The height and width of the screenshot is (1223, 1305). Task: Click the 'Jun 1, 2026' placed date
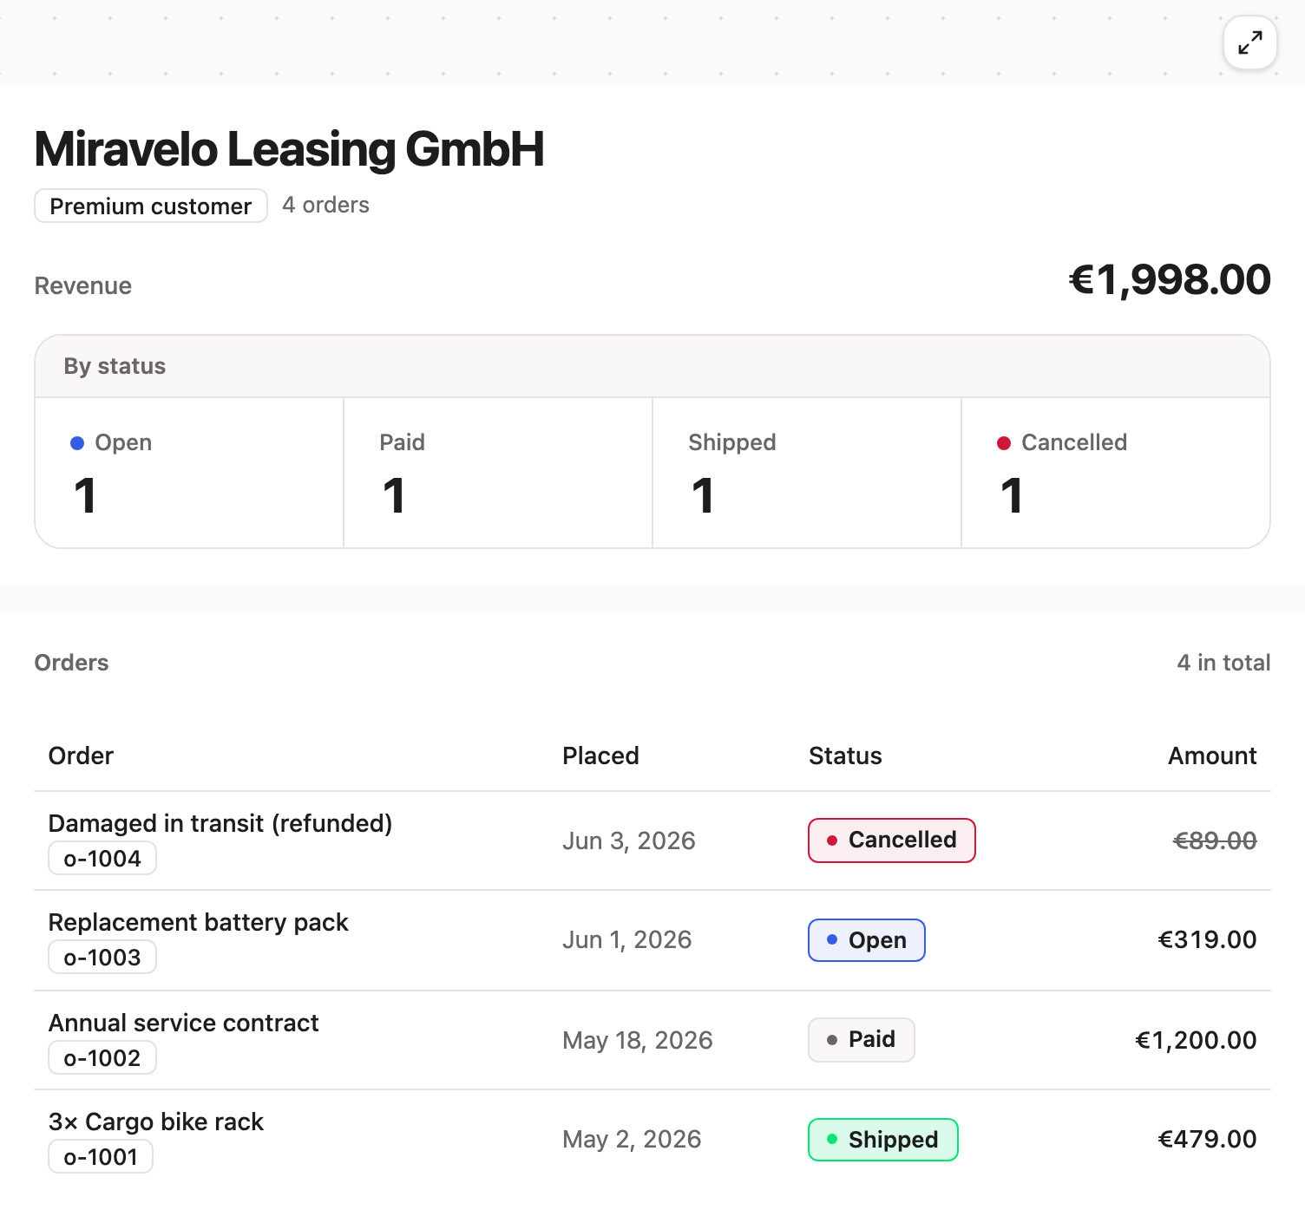click(627, 939)
